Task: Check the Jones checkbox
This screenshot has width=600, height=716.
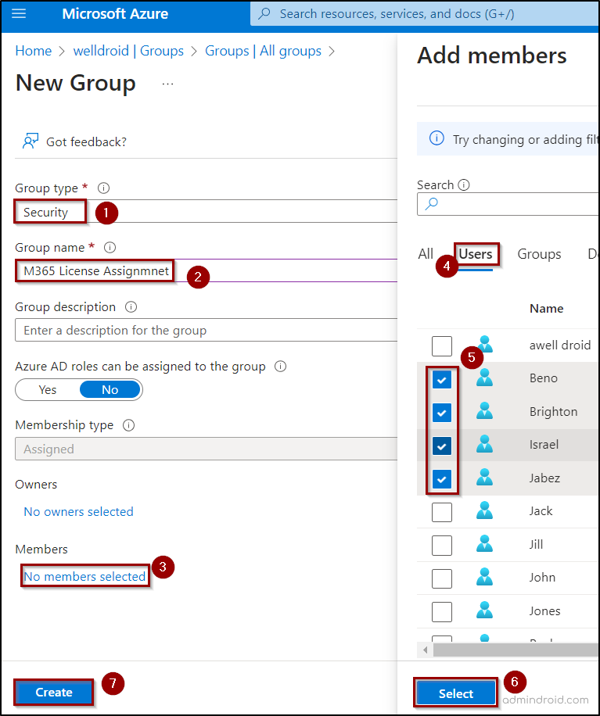Action: tap(441, 612)
